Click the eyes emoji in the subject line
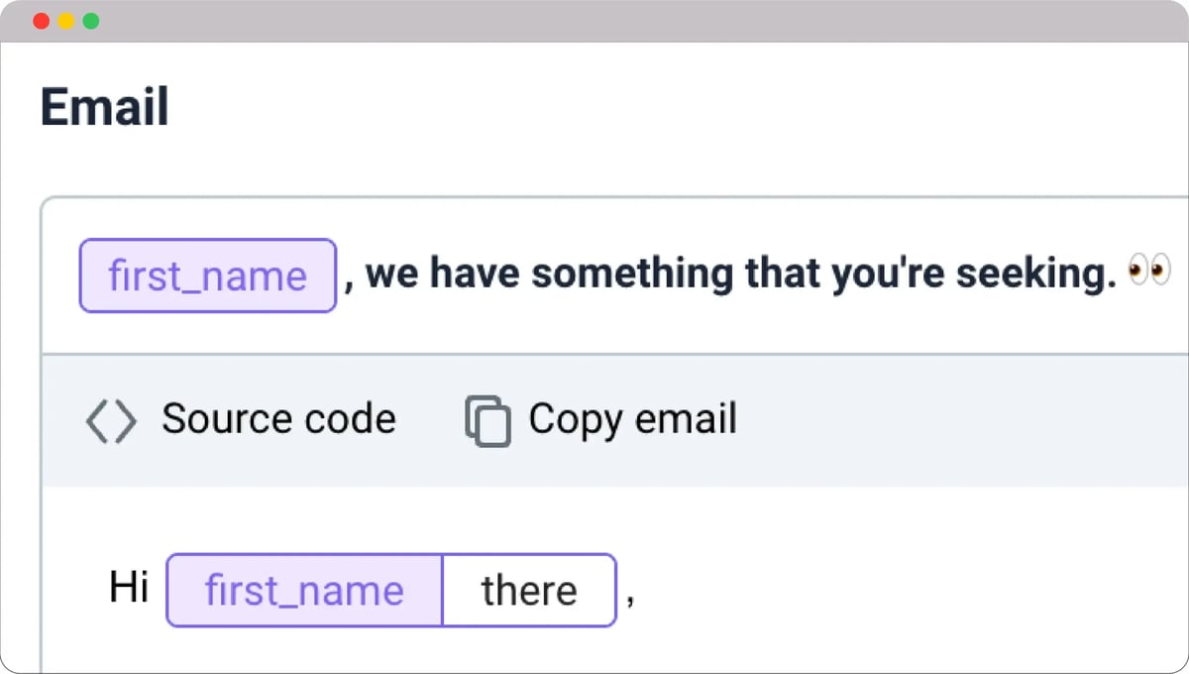The height and width of the screenshot is (674, 1189). coord(1149,272)
